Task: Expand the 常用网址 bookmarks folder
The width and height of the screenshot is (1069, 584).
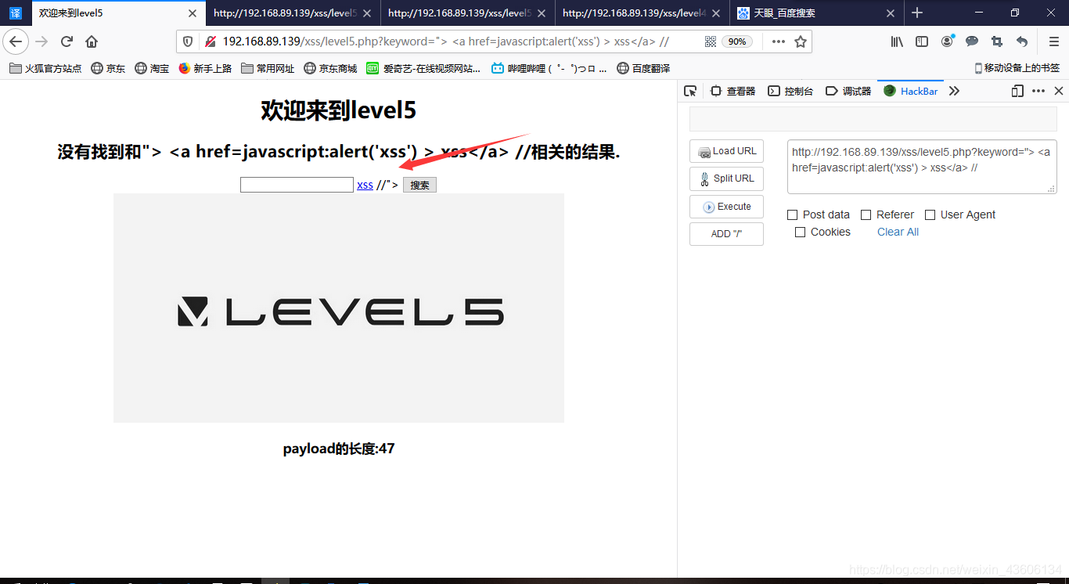Action: (268, 68)
